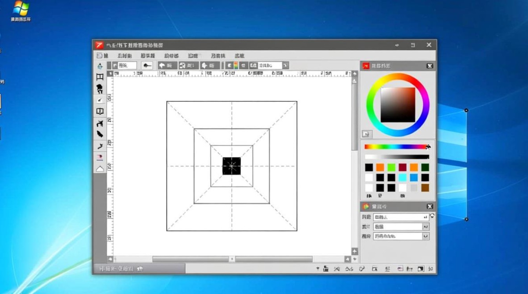Select the orange swatch in the color palette
528x294 pixels.
pos(379,167)
